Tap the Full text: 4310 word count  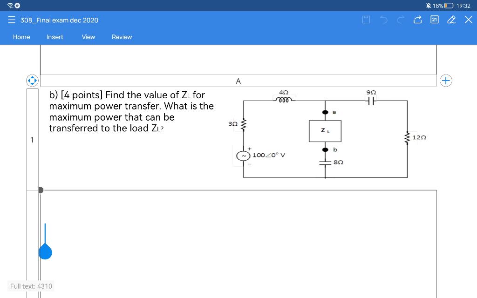(31, 286)
